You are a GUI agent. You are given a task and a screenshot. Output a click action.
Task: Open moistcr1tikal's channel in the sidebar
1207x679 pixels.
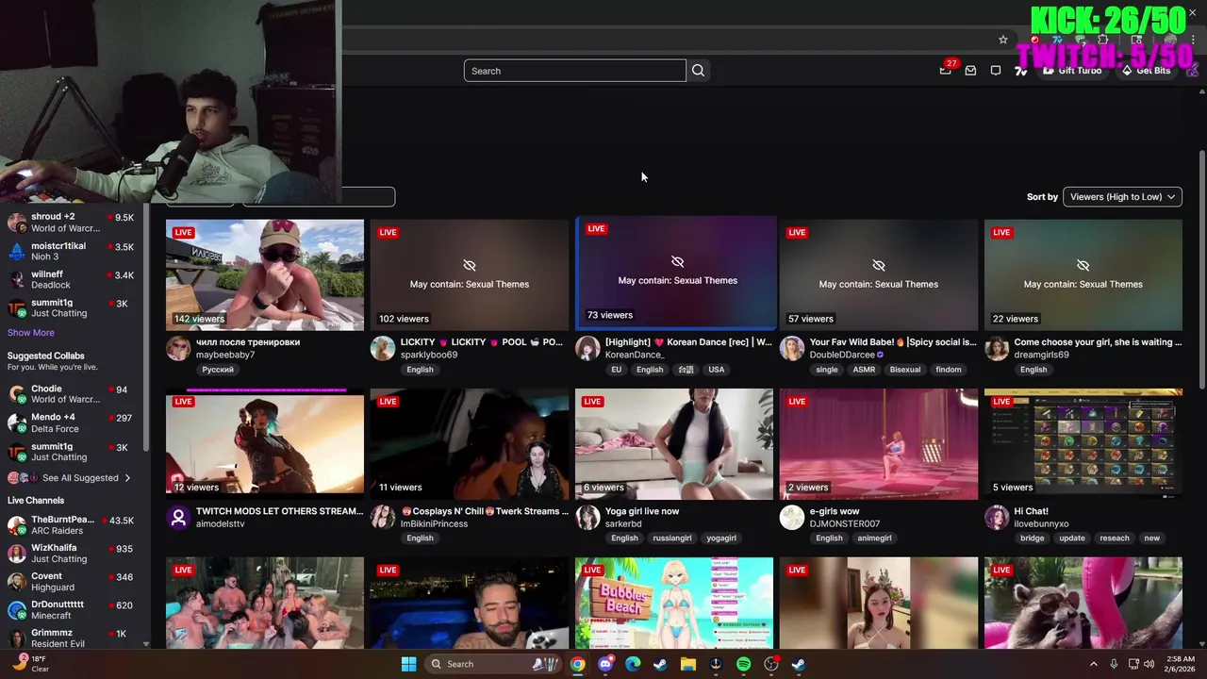(x=72, y=251)
